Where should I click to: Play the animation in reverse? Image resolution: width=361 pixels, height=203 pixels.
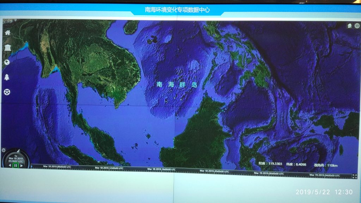coord(10,165)
